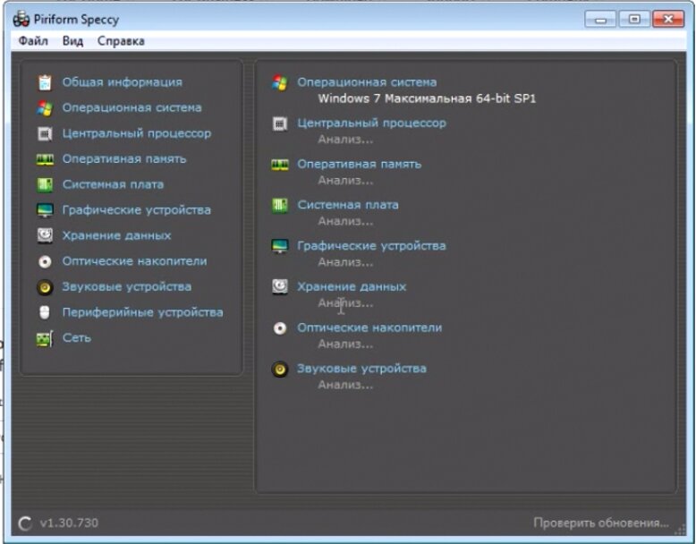Select Оптические накопители in sidebar

(x=134, y=261)
